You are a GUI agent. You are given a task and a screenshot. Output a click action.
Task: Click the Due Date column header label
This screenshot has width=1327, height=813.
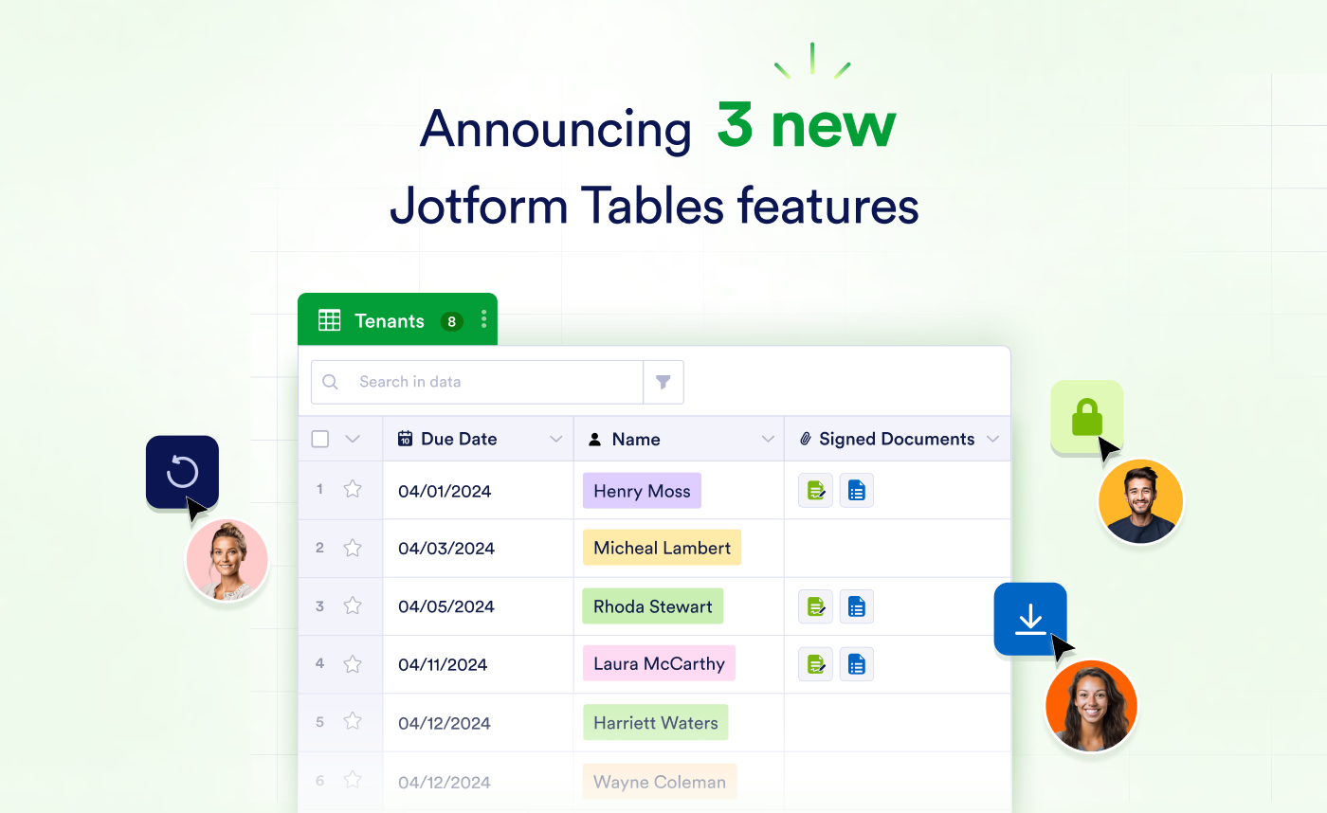point(459,439)
